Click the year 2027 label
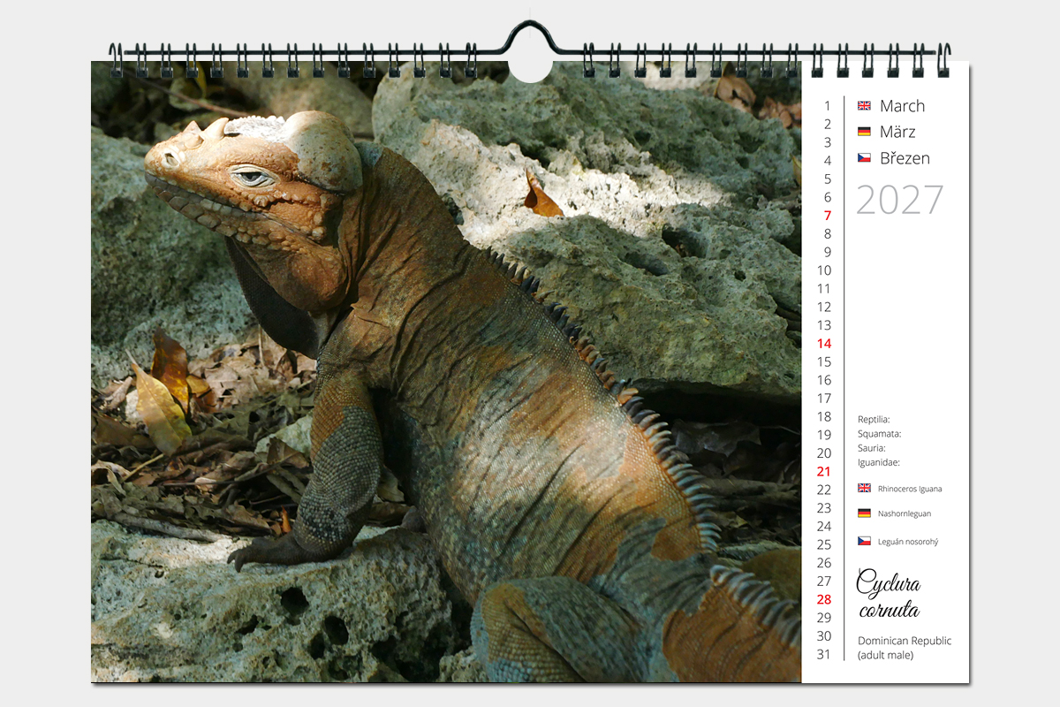 tap(899, 201)
